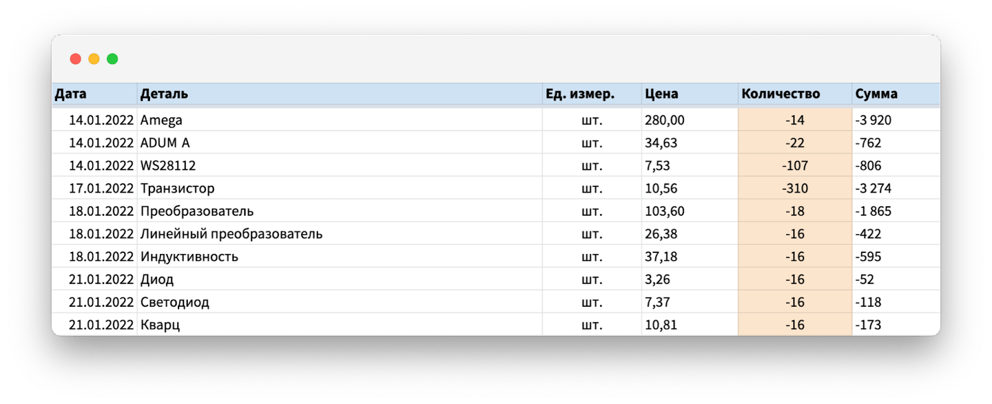Select the quantity cell showing -310
This screenshot has height=404, width=992.
795,188
